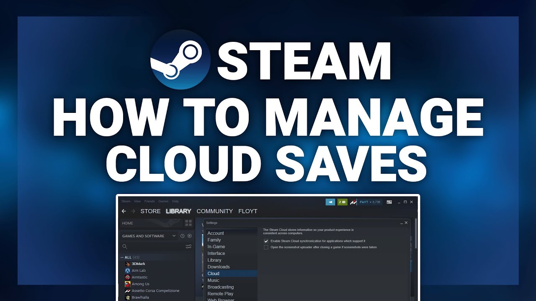The height and width of the screenshot is (301, 536).
Task: Click the FloYT profile avatar image
Action: pos(353,202)
